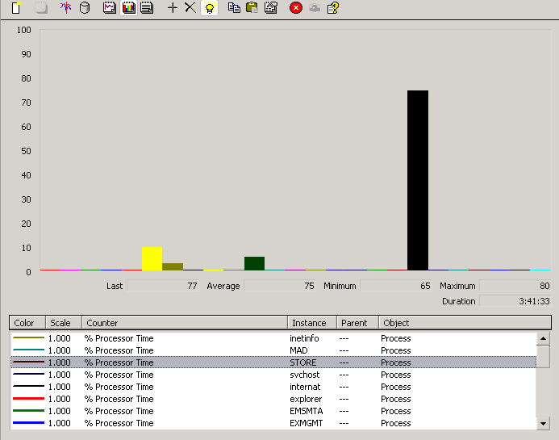This screenshot has height=440, width=559.
Task: Click the Update Data camera icon
Action: pos(315,7)
